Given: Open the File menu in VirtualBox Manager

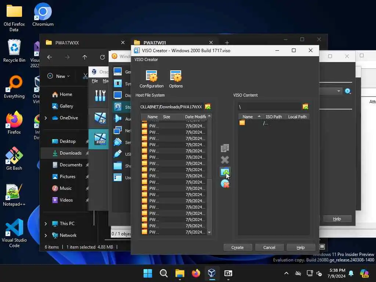Looking at the screenshot, I should tap(95, 81).
